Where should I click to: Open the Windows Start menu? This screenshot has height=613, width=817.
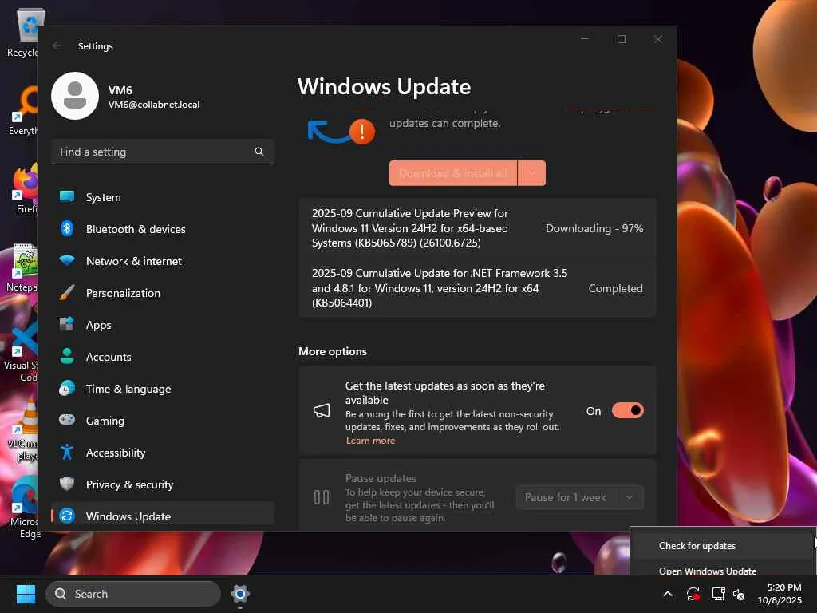coord(26,594)
